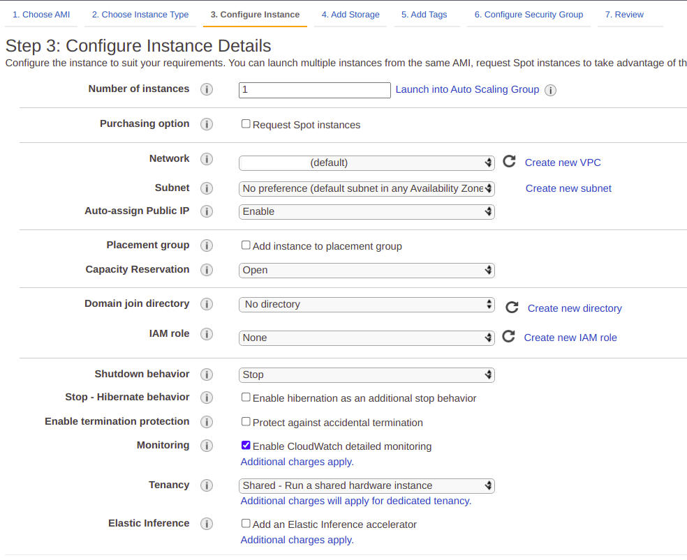The width and height of the screenshot is (687, 560).
Task: Open the Create new IAM role link
Action: pos(570,338)
